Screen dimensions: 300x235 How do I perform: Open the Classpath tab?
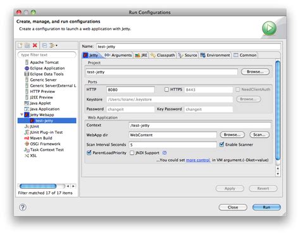coord(163,55)
